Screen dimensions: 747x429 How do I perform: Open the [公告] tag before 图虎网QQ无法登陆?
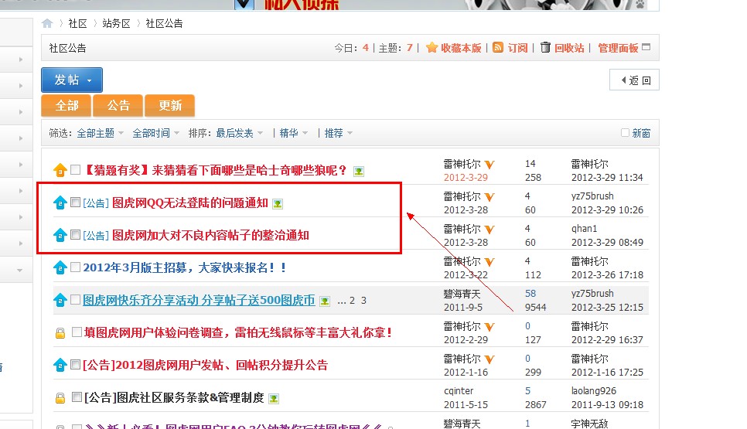tap(96, 203)
